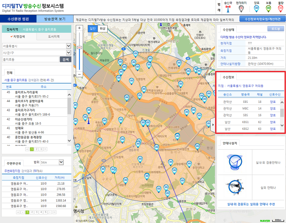Select result 42 이순신생가터
Image resolution: width=286 pixels, height=223 pixels.
tap(34, 121)
